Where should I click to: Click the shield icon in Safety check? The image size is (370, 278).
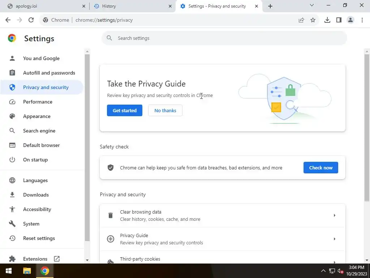[x=111, y=168]
